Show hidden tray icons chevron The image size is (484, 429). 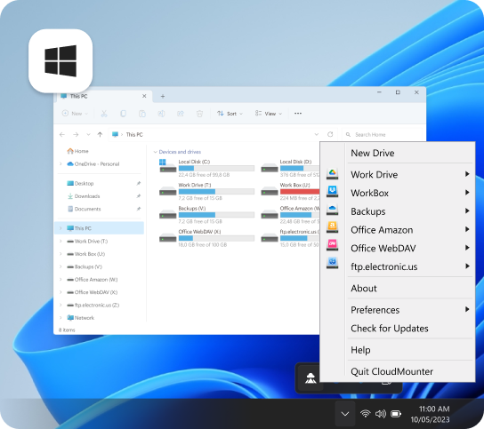coord(345,414)
